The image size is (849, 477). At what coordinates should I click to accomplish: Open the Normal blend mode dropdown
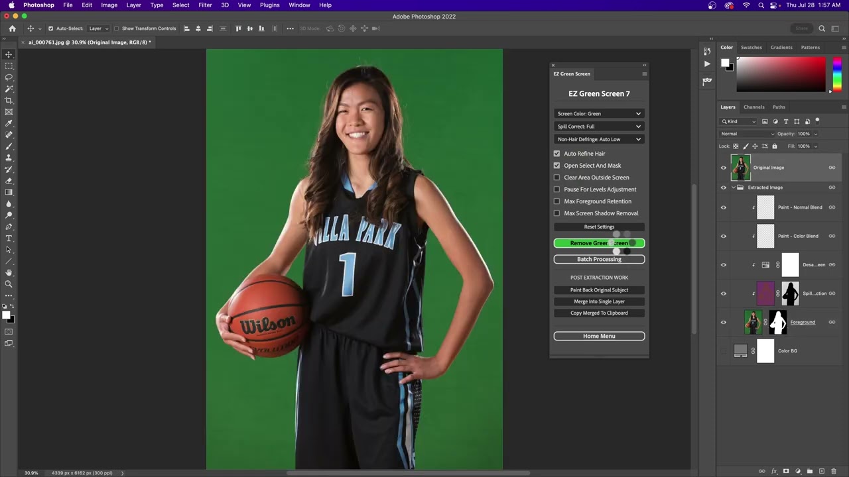tap(746, 134)
